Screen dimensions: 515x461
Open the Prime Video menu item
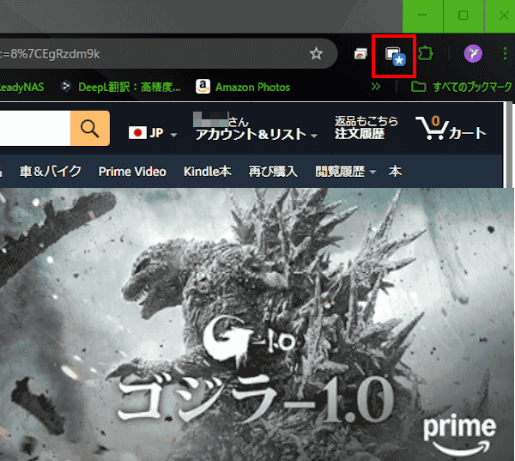click(132, 171)
